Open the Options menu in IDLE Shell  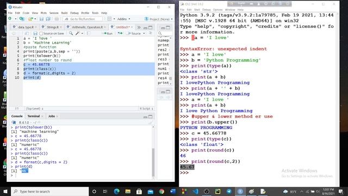pyautogui.click(x=217, y=10)
